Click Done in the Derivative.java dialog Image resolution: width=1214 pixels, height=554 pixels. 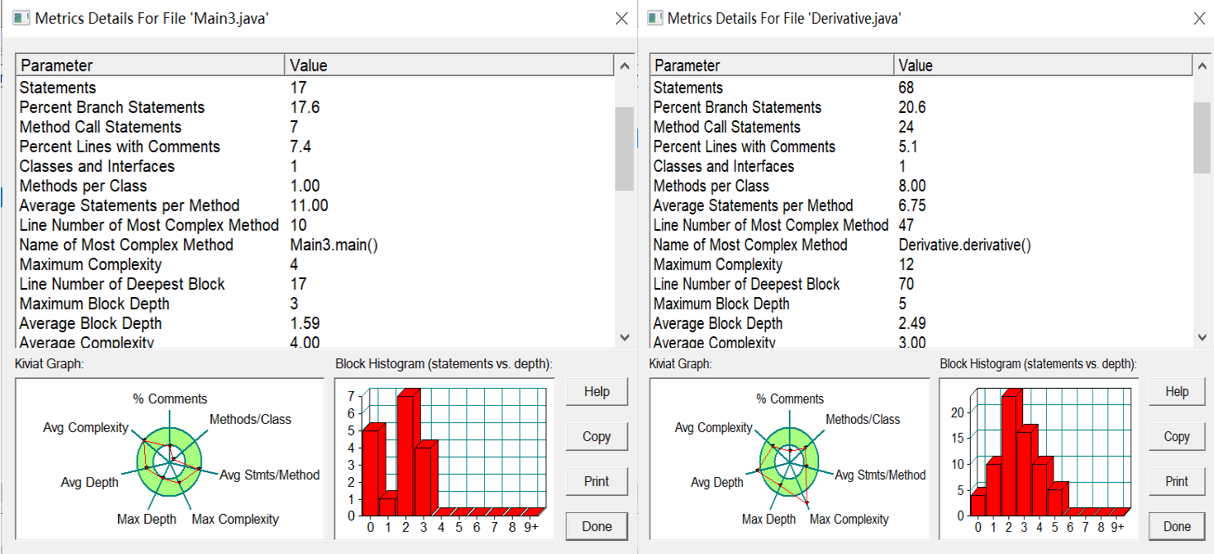point(1176,526)
